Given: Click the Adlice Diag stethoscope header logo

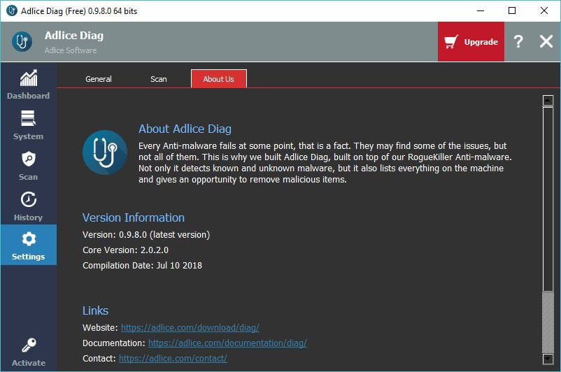Looking at the screenshot, I should [22, 42].
